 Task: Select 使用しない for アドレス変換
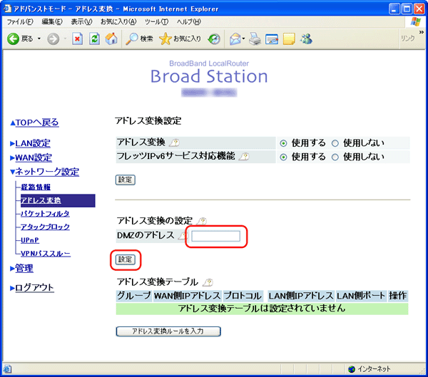point(335,143)
